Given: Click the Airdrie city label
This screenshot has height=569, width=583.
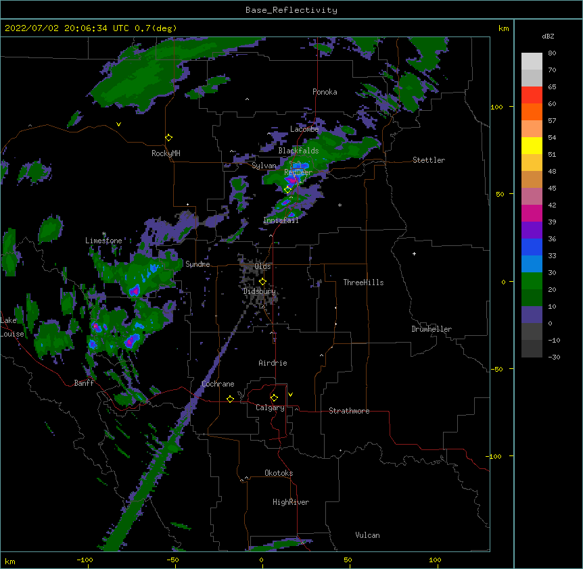Looking at the screenshot, I should pos(273,363).
